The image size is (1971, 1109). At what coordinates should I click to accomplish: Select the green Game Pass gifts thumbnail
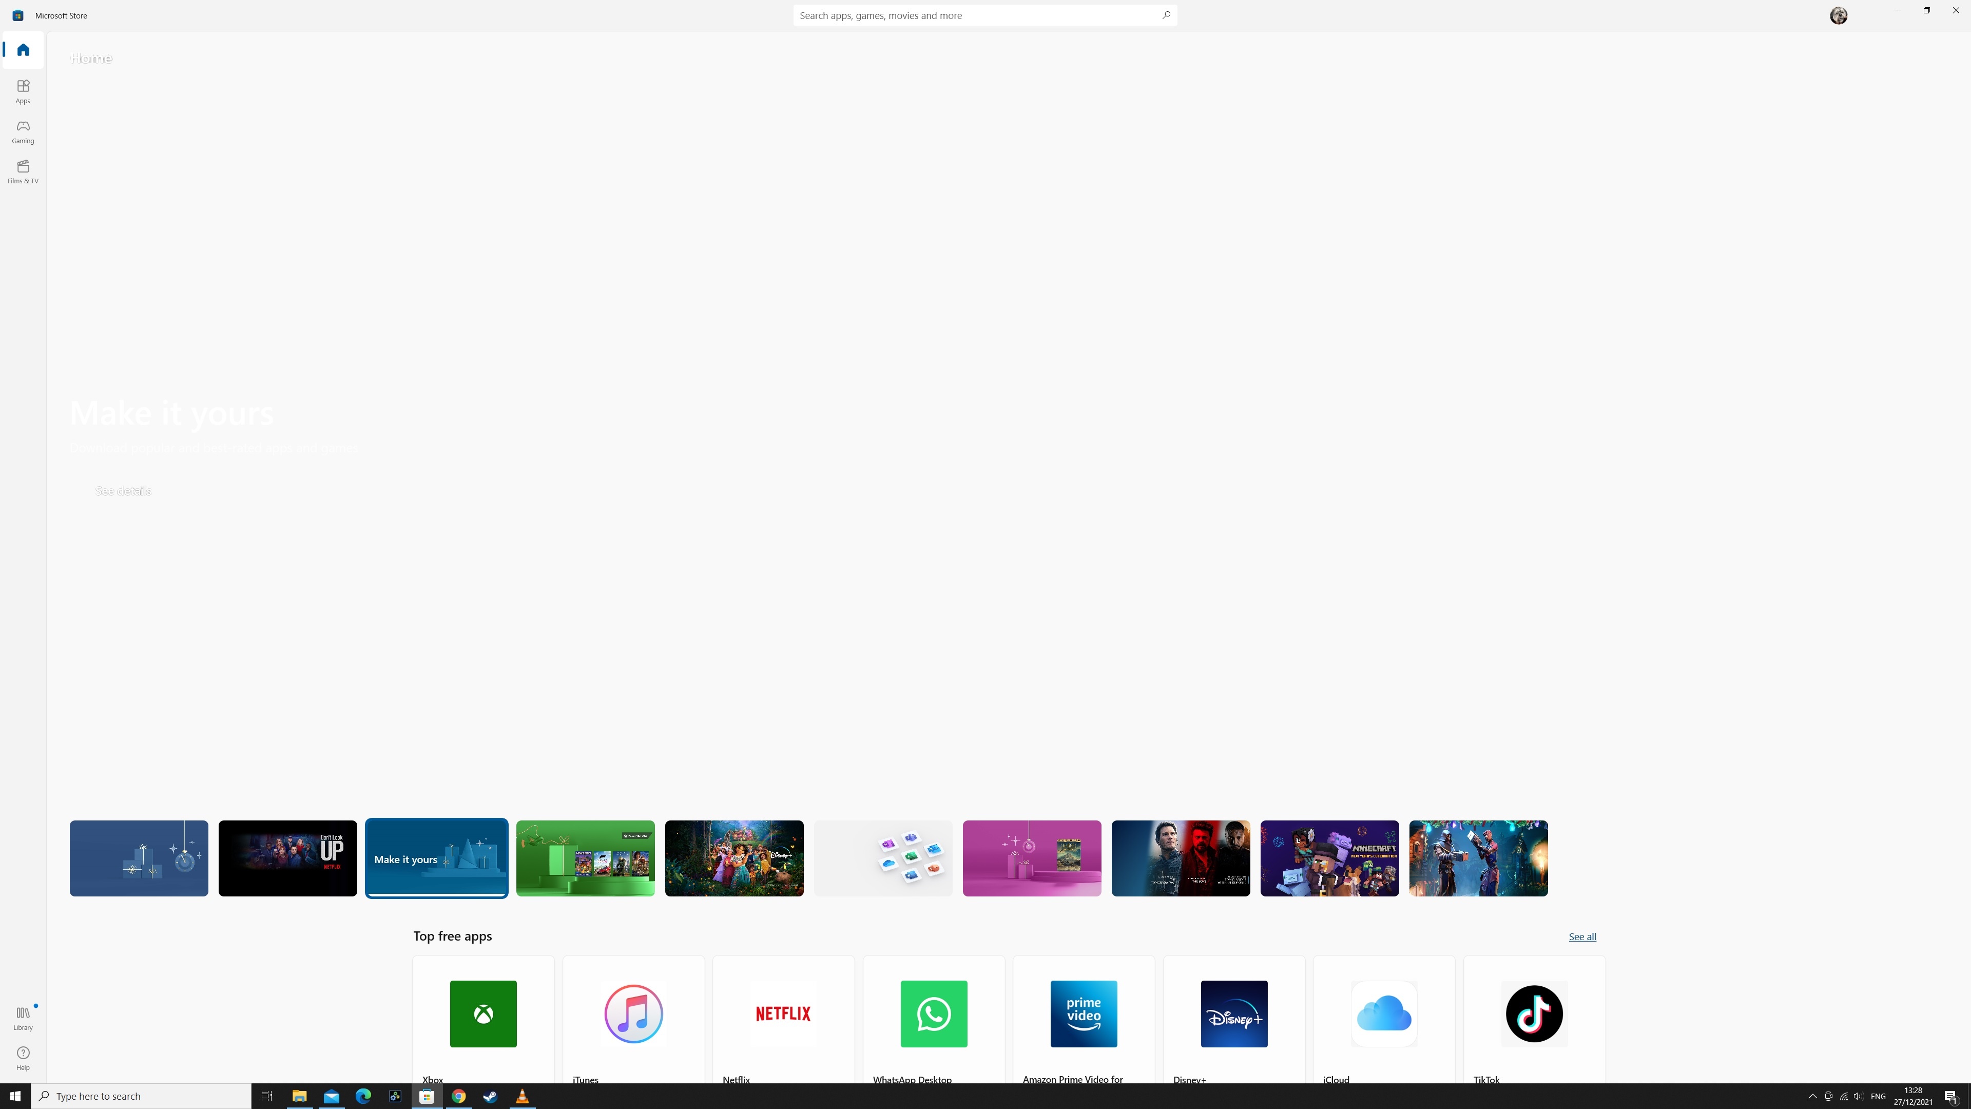tap(585, 858)
